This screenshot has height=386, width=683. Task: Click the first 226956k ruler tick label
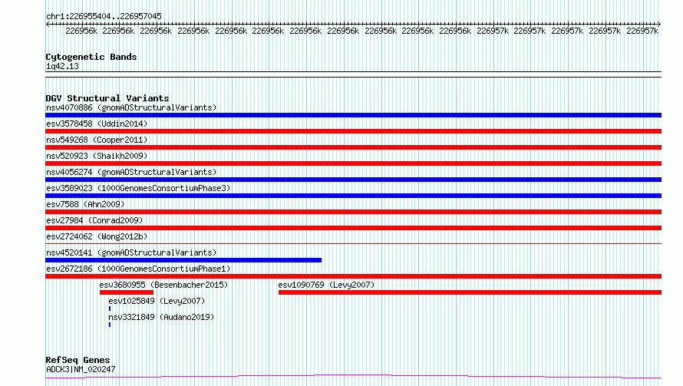coord(81,31)
